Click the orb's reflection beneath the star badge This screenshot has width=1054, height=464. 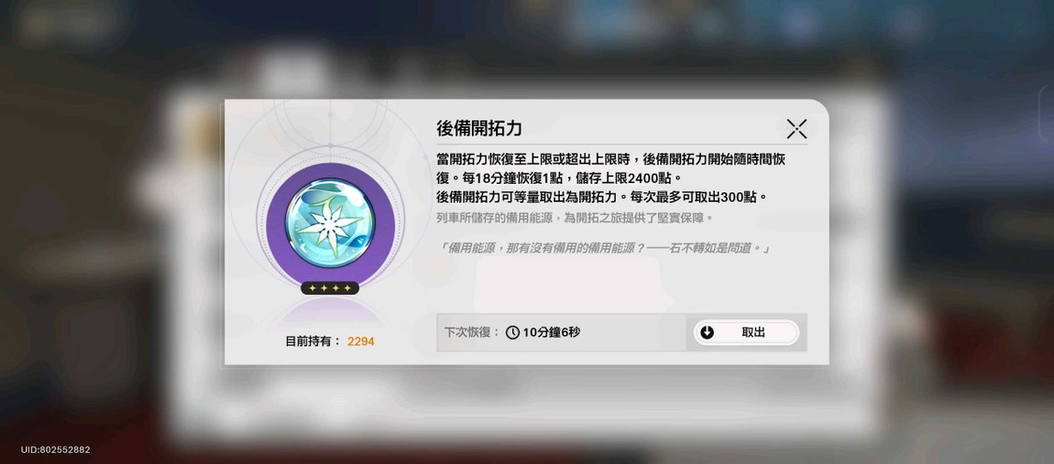point(329,311)
